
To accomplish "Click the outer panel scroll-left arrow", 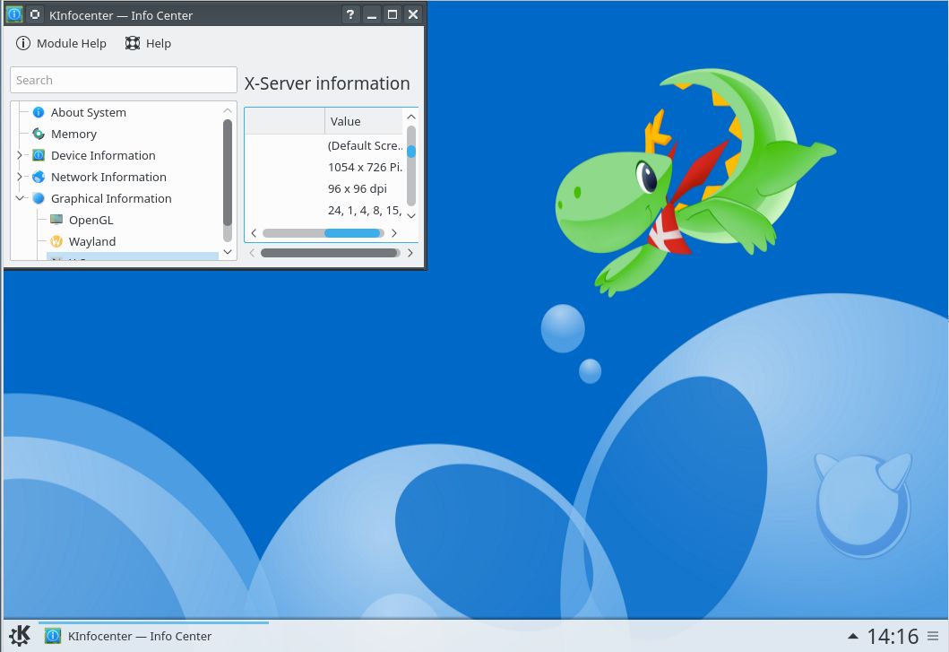I will point(252,253).
